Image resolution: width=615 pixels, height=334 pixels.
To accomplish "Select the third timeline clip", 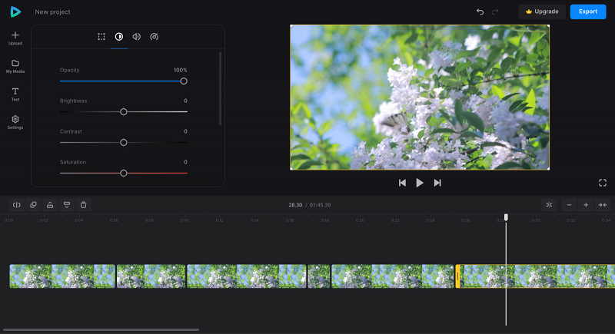I will 246,276.
